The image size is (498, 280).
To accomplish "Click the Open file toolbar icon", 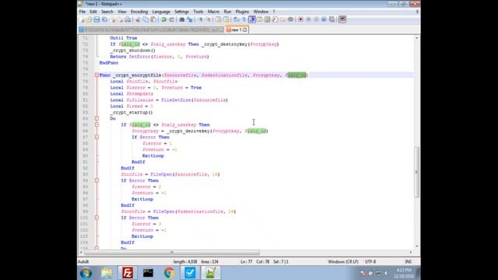I will 89,19.
